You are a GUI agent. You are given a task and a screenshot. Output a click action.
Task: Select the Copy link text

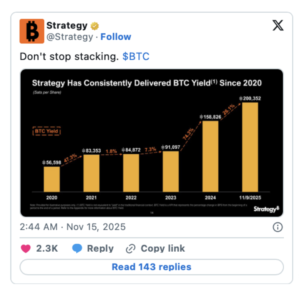click(x=163, y=249)
